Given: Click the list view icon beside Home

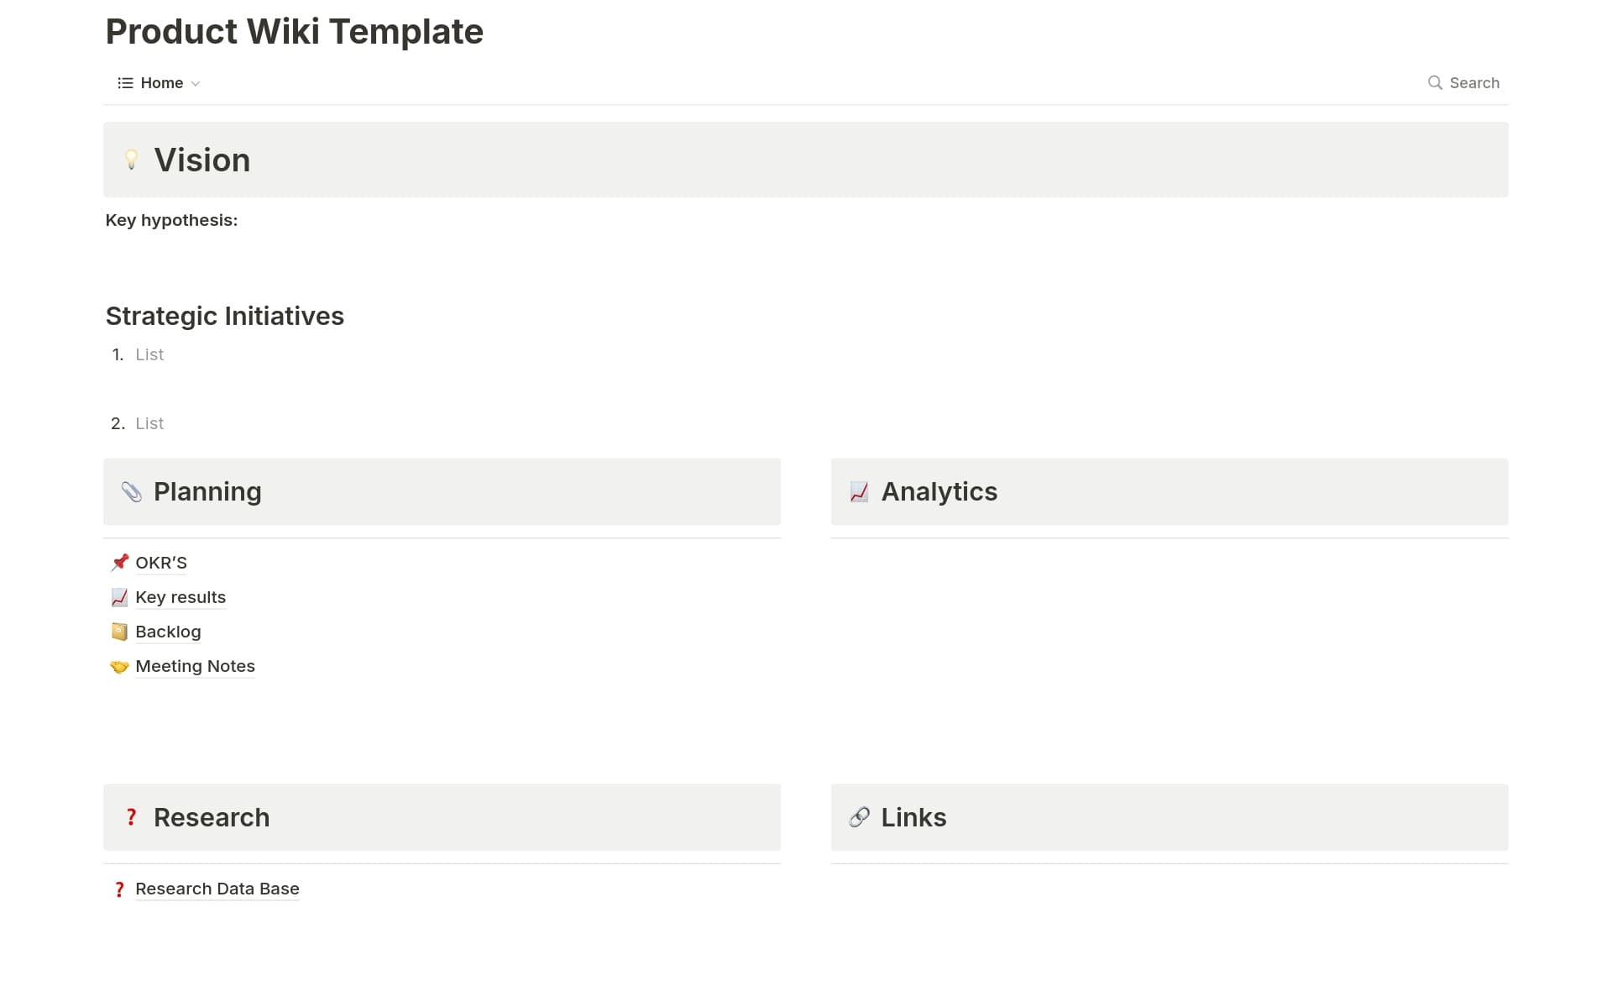Looking at the screenshot, I should point(124,83).
